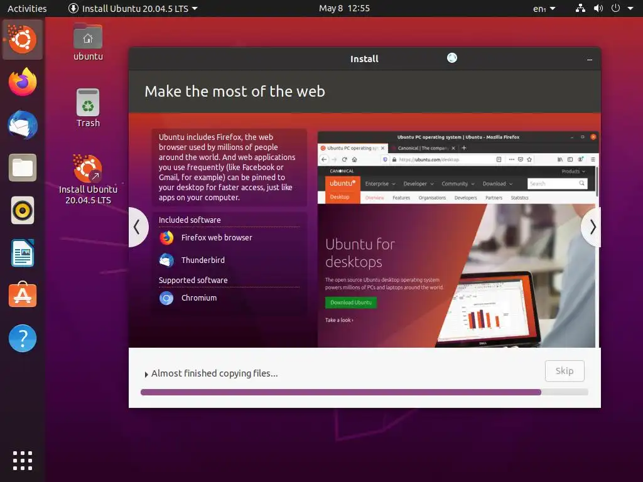Click back arrow in slideshow browser image
Screen dimensions: 643x482
pos(325,159)
